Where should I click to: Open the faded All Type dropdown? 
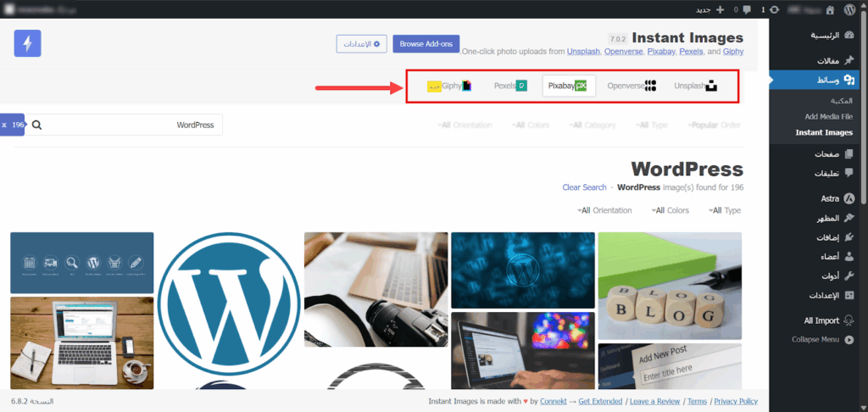tap(652, 125)
